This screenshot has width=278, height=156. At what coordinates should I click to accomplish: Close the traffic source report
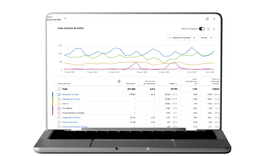214,19
